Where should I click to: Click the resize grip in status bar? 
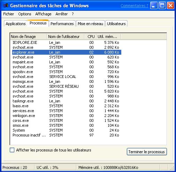(172, 168)
